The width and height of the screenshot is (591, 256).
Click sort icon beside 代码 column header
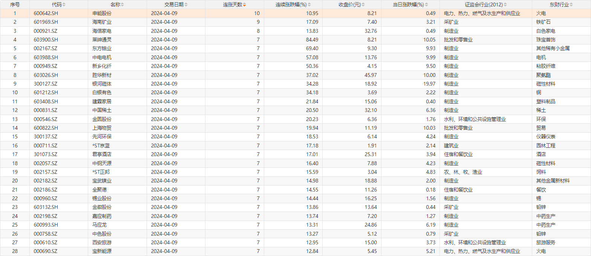pos(64,5)
